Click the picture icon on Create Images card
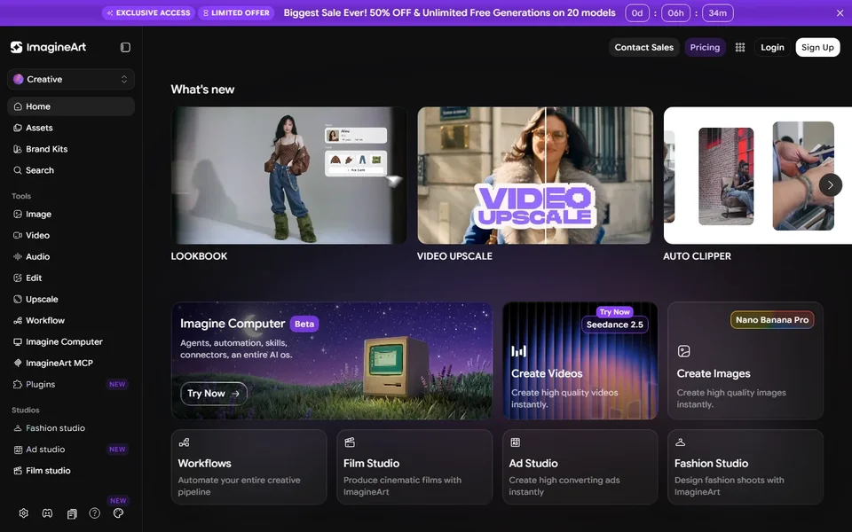This screenshot has height=532, width=852. pos(684,351)
